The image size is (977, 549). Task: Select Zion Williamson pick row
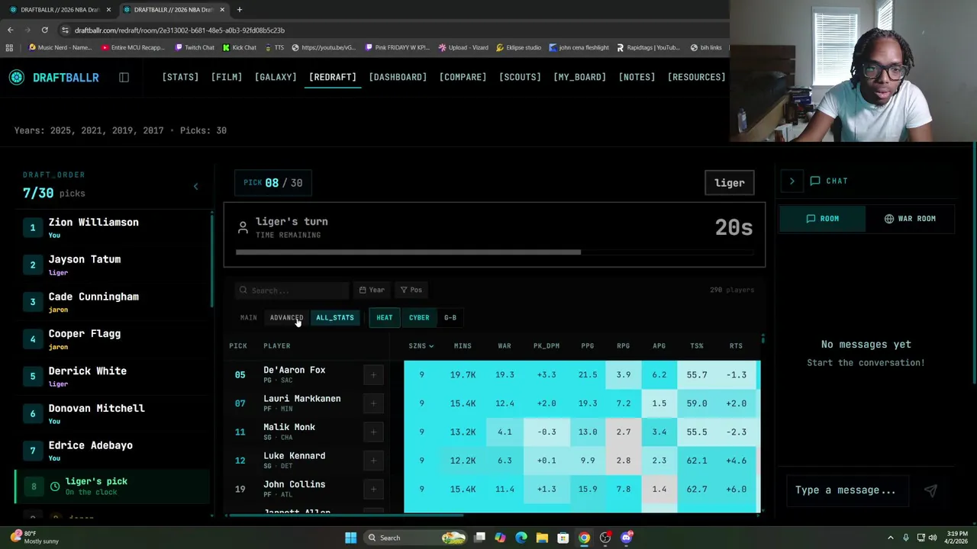coord(113,227)
